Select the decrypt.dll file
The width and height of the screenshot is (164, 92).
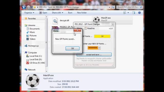coord(64,20)
